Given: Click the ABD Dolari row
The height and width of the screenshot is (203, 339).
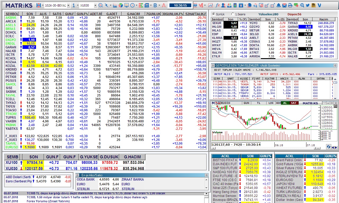Looking at the screenshot, I should [x=38, y=177].
